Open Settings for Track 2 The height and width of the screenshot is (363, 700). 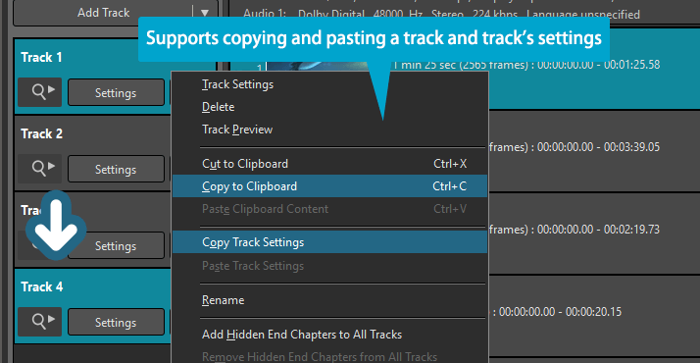coord(116,169)
